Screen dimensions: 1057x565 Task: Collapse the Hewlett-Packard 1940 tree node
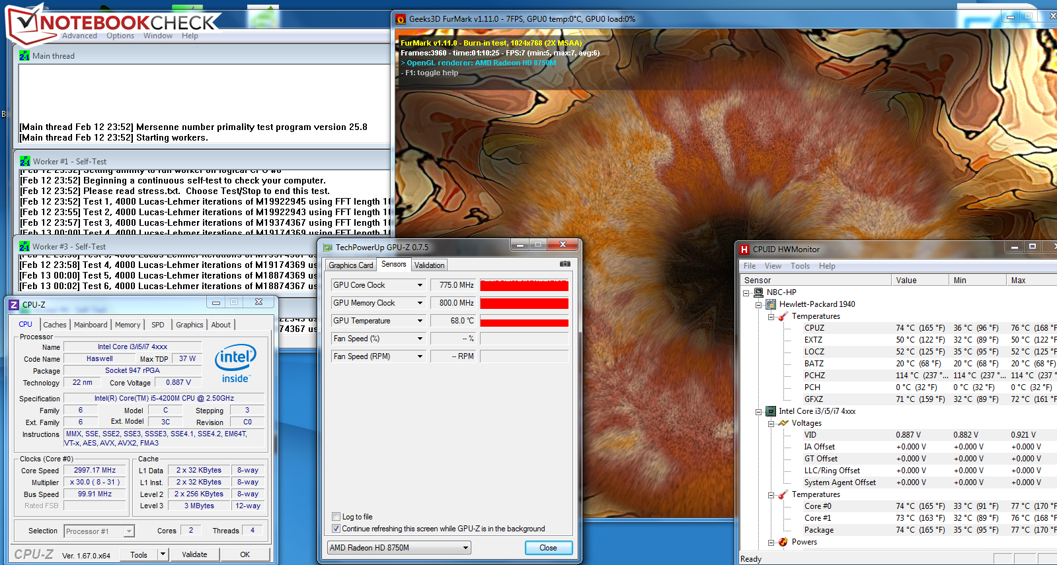pyautogui.click(x=759, y=304)
